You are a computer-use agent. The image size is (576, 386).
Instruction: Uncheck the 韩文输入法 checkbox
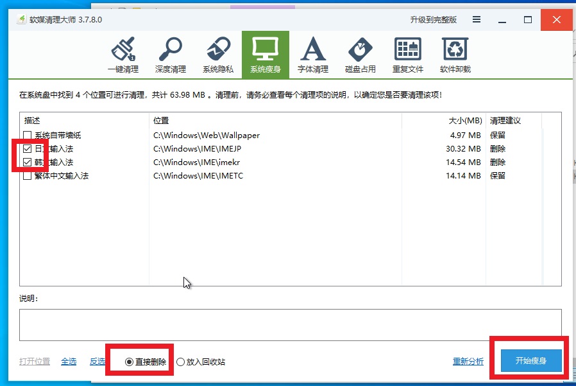(27, 162)
